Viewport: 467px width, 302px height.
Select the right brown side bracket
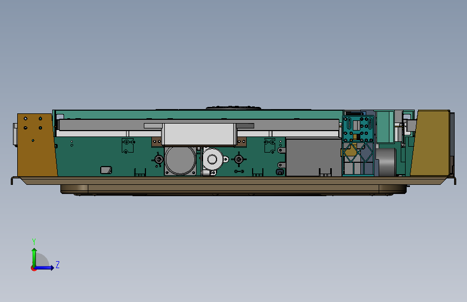[x=431, y=143]
